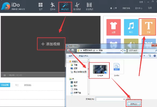157x107 pixels.
Task: Choose the 配乐 music note tile
Action: [x=131, y=27]
